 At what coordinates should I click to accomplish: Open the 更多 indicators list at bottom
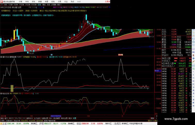(70, 118)
